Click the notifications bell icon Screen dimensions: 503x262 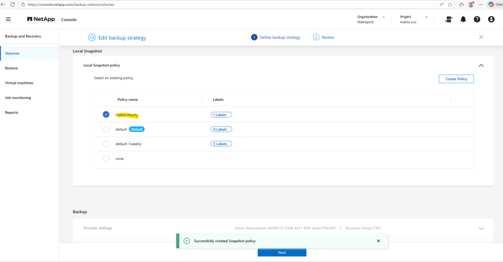pos(463,20)
